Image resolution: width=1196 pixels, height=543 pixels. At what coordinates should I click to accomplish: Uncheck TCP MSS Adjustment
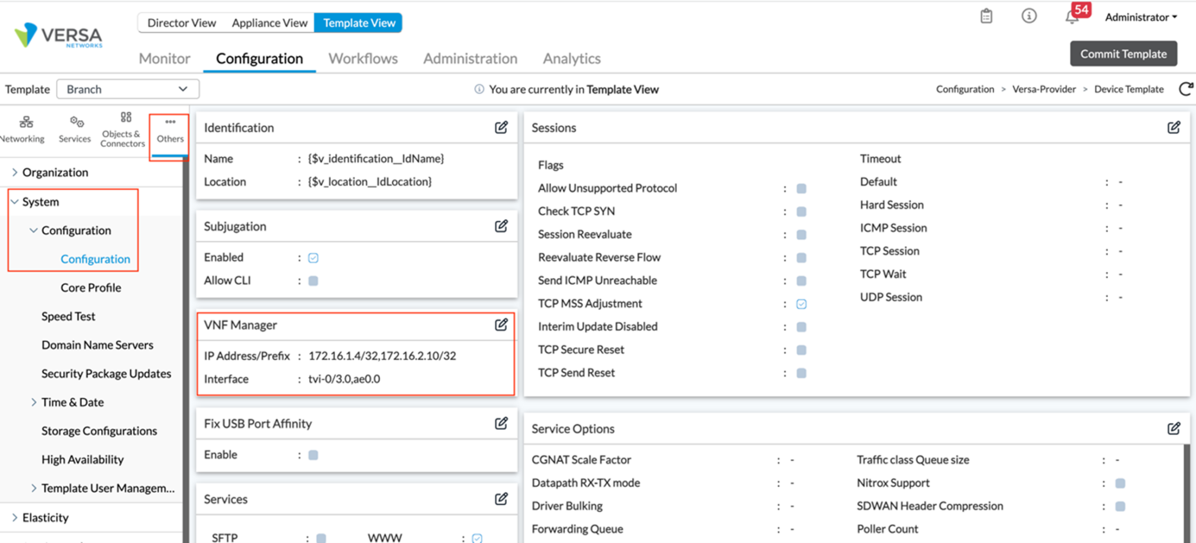pos(801,303)
